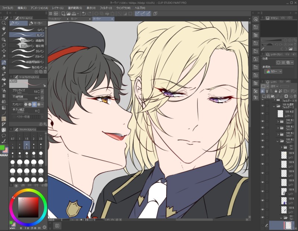Open the save options dropdown arrow

tap(78, 13)
